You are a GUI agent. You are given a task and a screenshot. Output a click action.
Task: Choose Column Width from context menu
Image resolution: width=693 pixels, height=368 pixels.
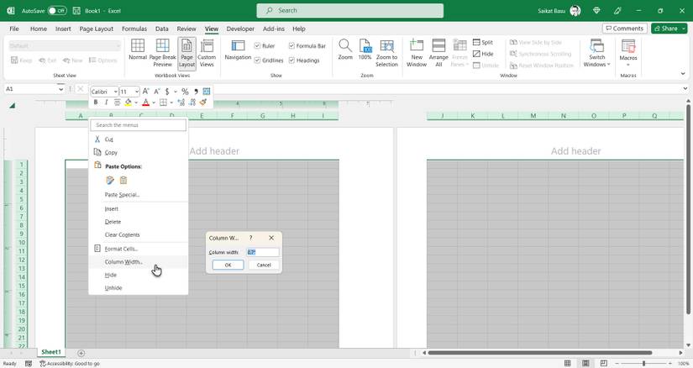[123, 262]
